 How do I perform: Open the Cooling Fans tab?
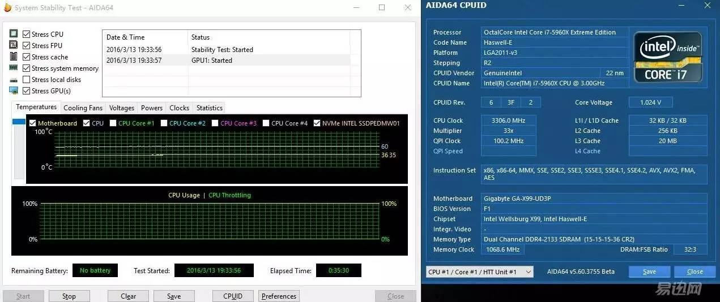[x=83, y=107]
